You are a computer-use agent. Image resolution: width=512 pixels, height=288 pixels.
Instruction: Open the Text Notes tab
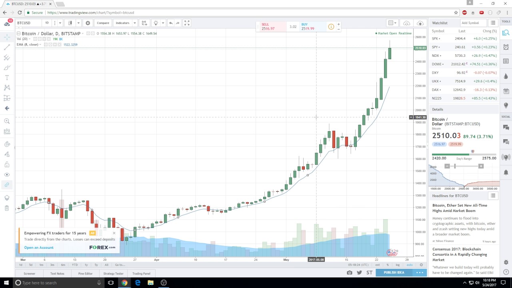click(57, 274)
